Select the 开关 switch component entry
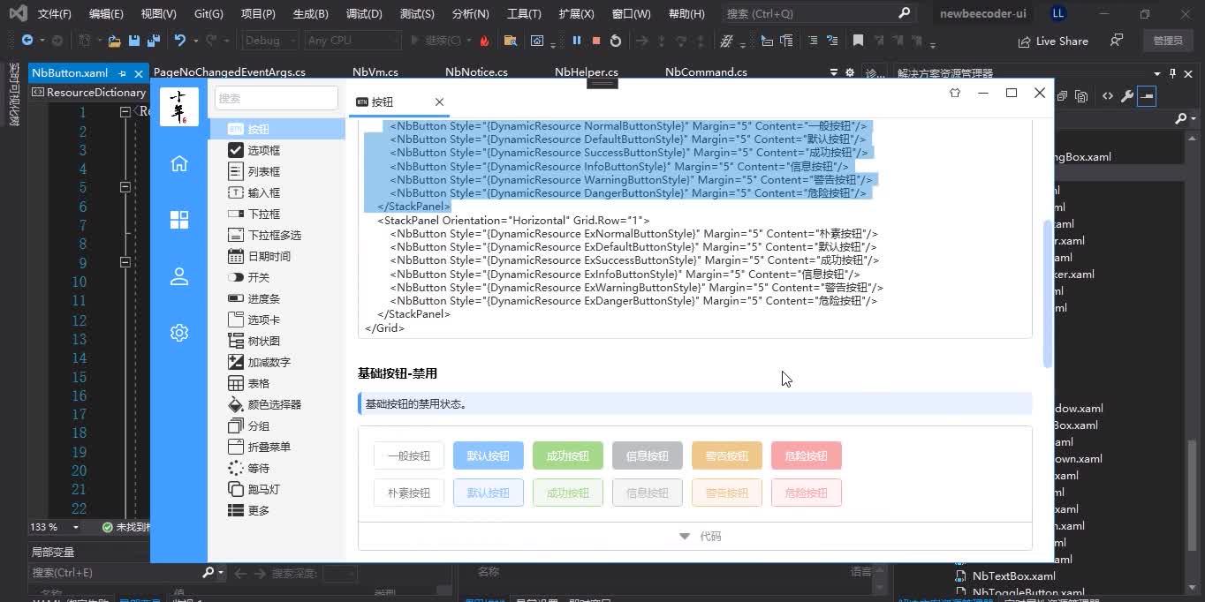This screenshot has width=1205, height=602. [256, 277]
